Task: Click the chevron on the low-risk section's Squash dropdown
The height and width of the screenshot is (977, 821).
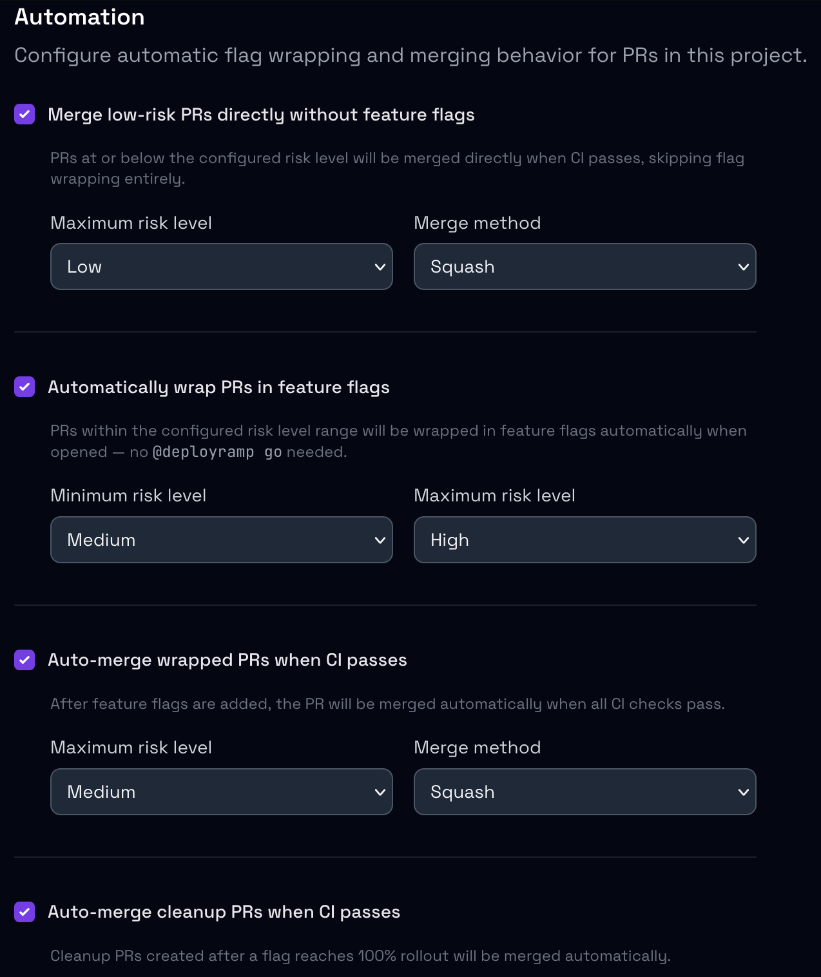Action: point(743,267)
